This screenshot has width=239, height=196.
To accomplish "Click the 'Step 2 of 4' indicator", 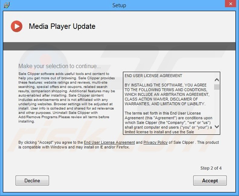I will pyautogui.click(x=211, y=168).
